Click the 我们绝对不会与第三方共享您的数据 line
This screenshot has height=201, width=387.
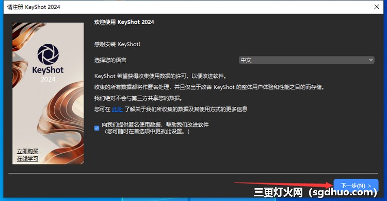pos(138,98)
